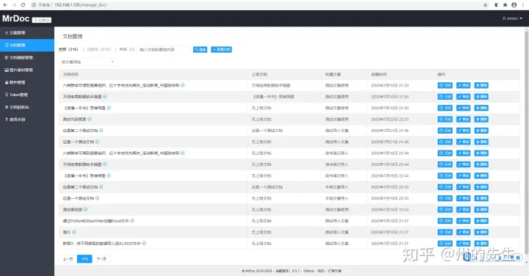
Task: Open 附件管理 in the sidebar
Action: pos(27,82)
